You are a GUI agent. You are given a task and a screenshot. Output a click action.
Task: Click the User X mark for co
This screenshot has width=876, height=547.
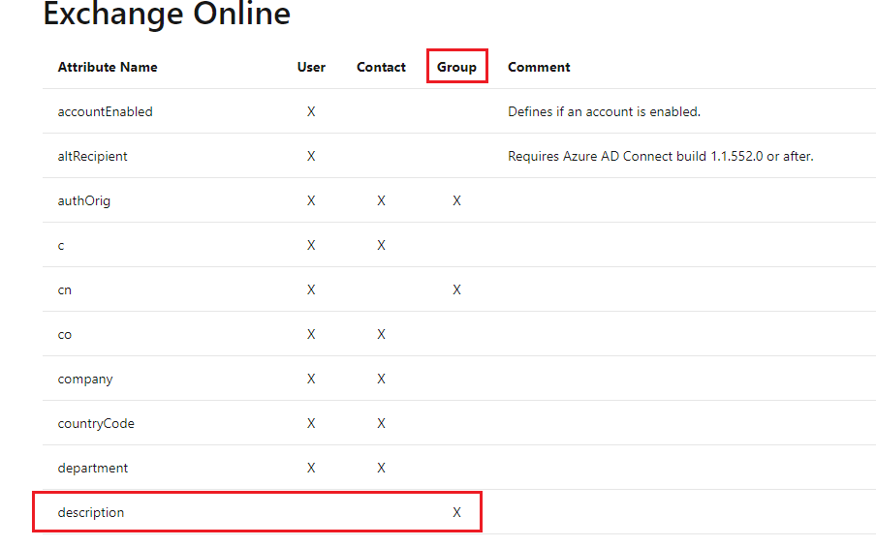[311, 335]
